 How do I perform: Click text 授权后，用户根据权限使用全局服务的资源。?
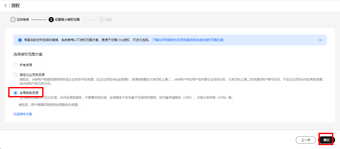point(49,105)
